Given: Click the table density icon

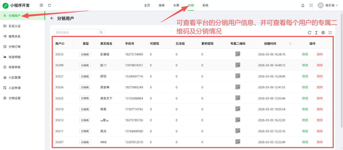Looking at the screenshot, I should click(316, 33).
